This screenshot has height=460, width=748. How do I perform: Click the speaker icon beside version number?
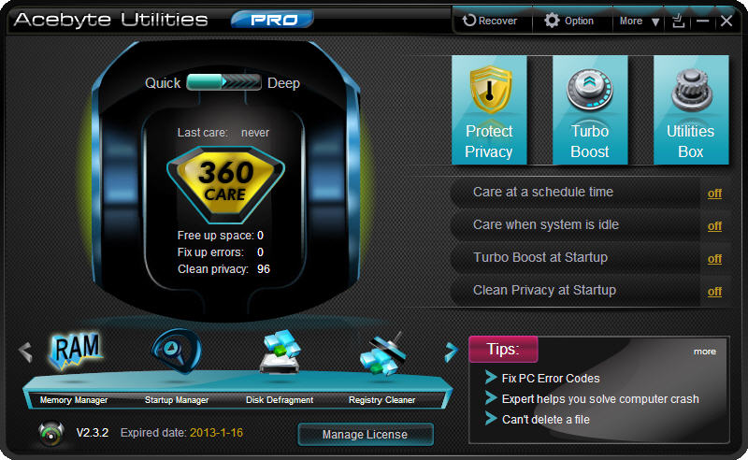click(x=51, y=433)
